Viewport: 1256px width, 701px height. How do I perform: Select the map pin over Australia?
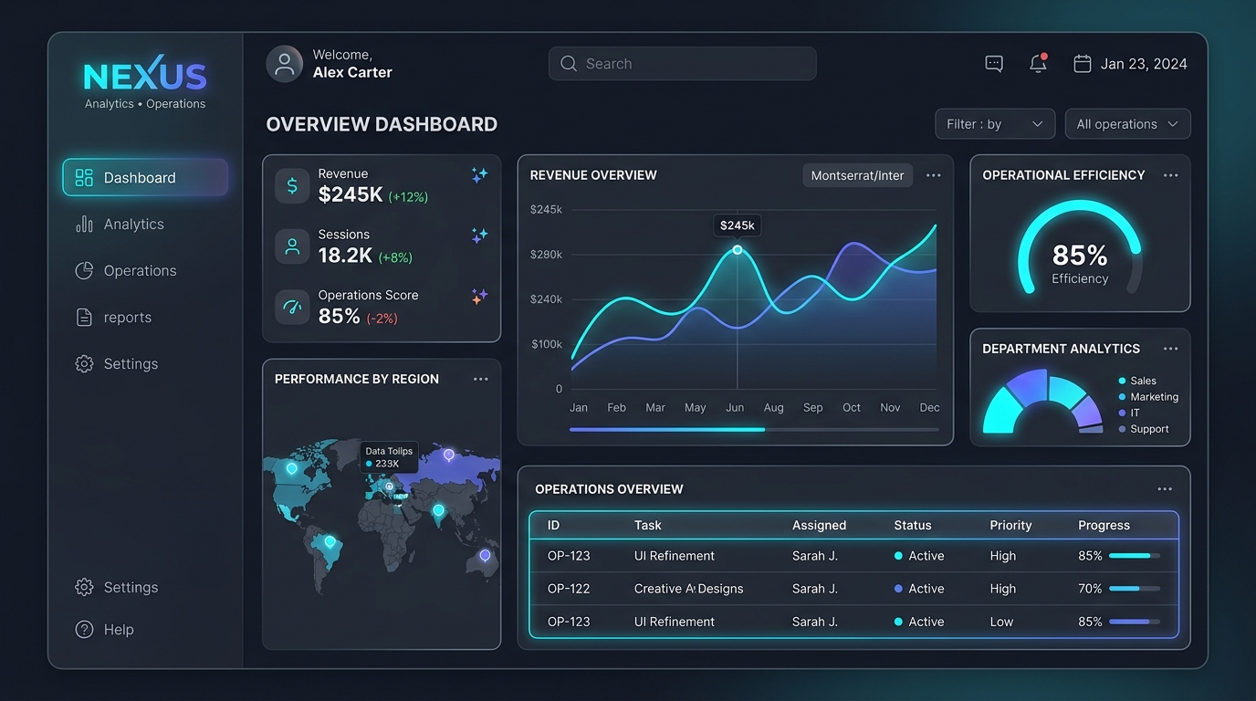[485, 555]
